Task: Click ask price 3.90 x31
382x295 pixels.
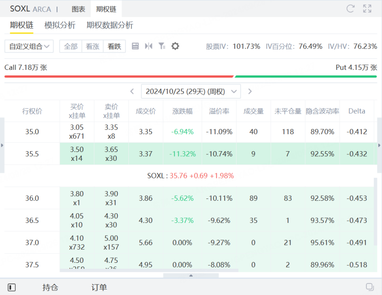Action: pyautogui.click(x=111, y=198)
